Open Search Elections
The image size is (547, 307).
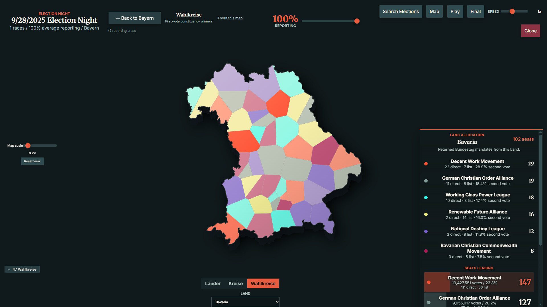click(x=401, y=11)
